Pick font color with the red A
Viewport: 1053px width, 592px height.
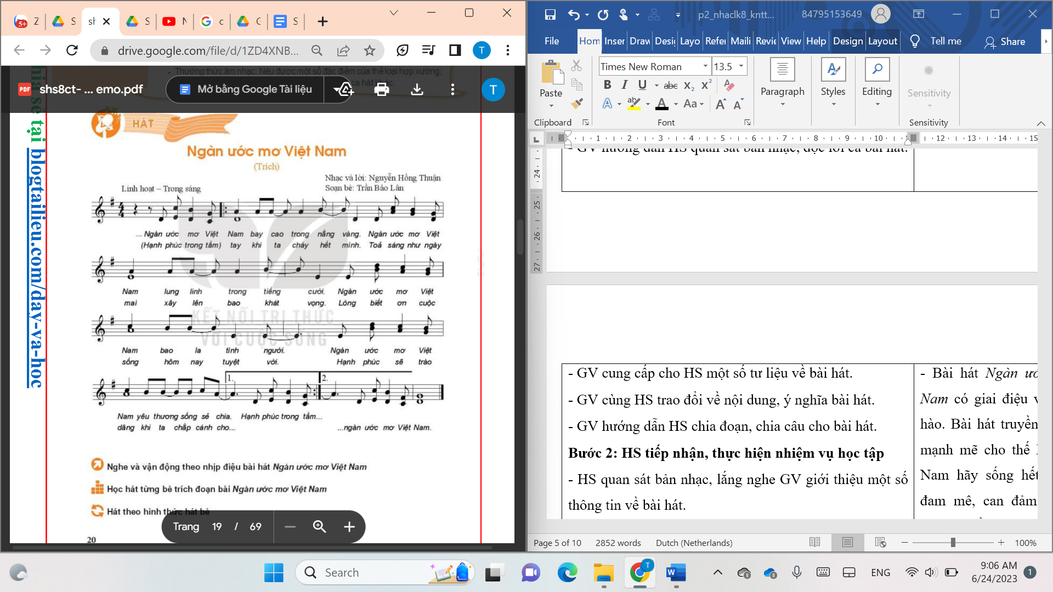coord(662,104)
